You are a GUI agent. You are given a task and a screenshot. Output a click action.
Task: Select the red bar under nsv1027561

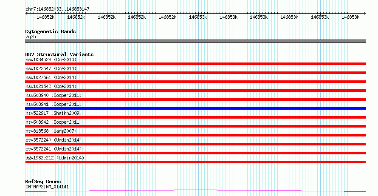pos(195,82)
